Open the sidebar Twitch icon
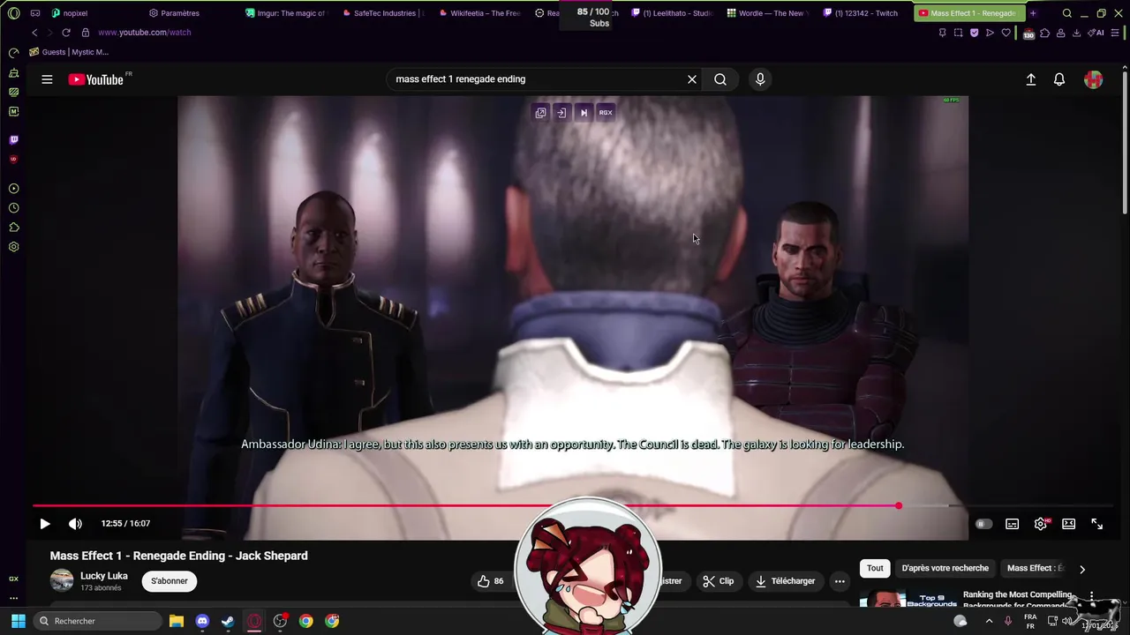This screenshot has width=1130, height=635. click(13, 139)
